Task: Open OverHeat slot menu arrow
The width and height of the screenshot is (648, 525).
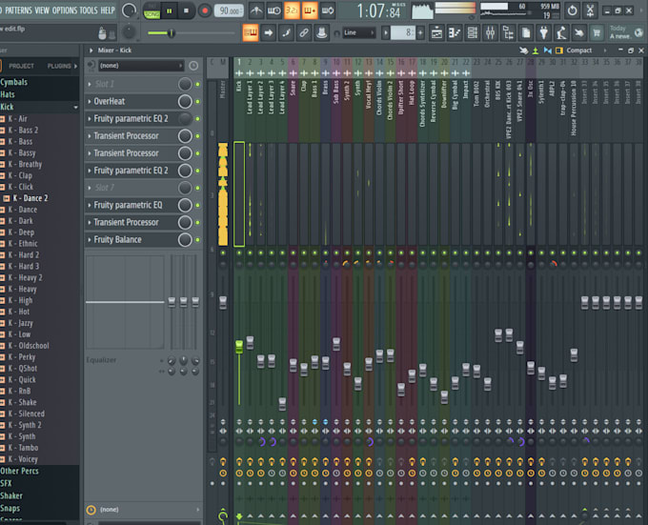Action: point(90,102)
